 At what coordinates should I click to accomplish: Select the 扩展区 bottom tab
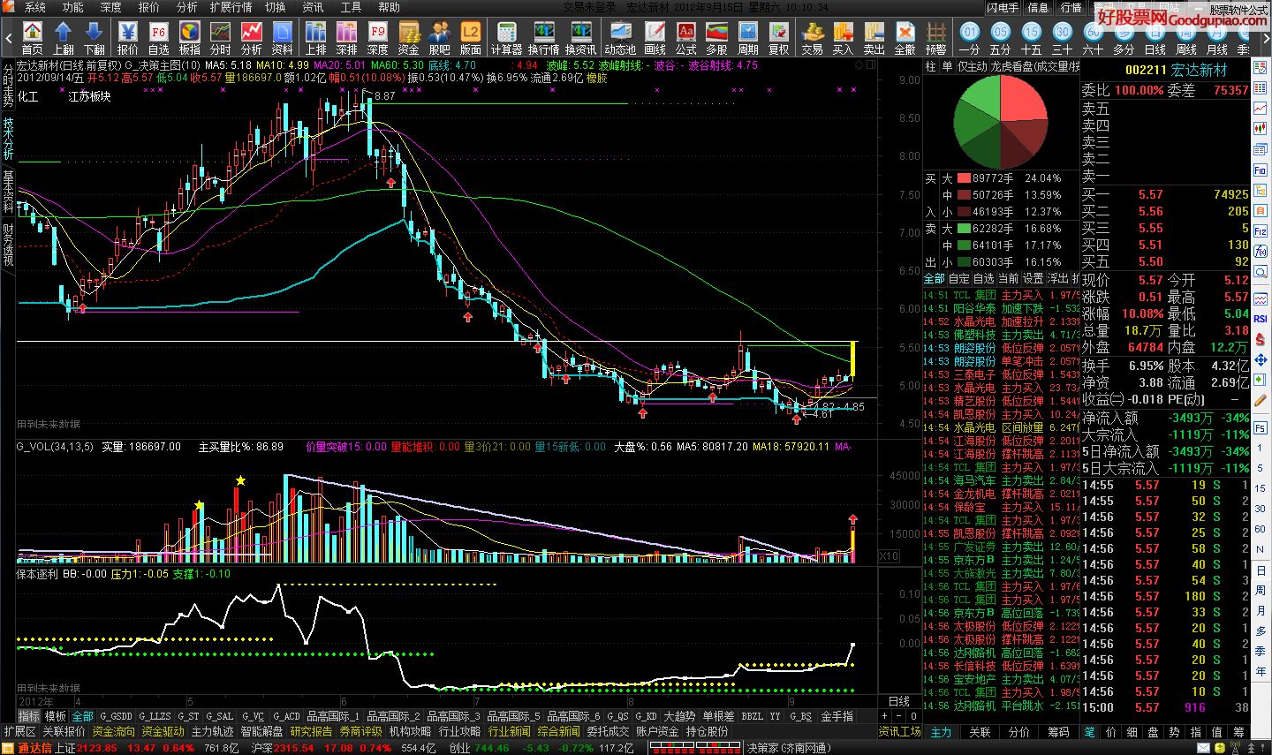click(19, 731)
